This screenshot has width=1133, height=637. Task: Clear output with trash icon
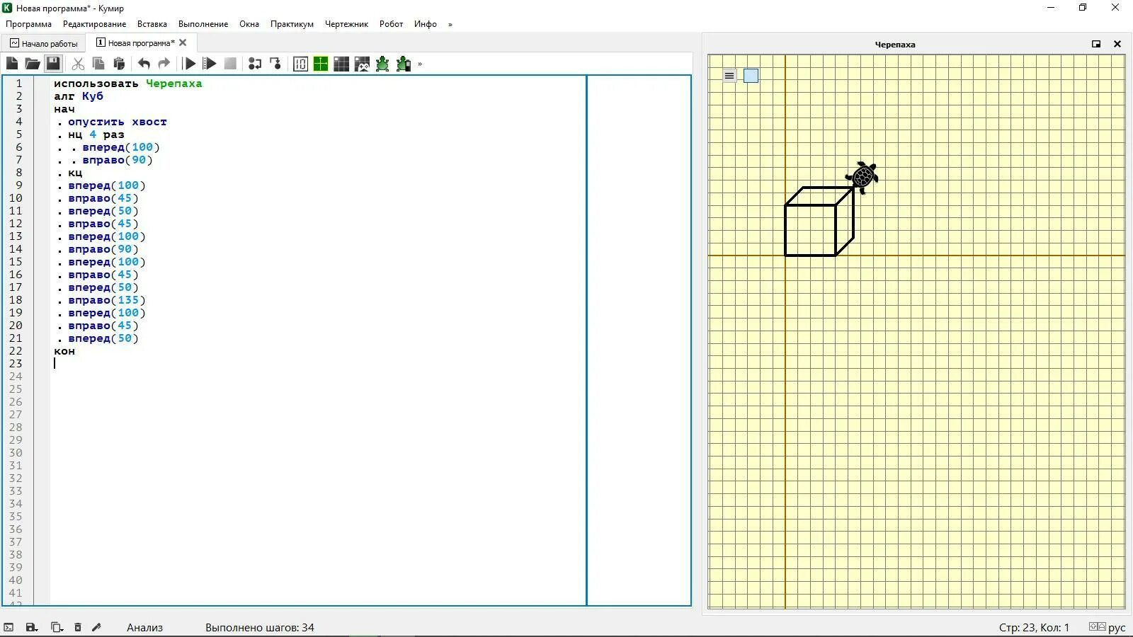(x=78, y=627)
